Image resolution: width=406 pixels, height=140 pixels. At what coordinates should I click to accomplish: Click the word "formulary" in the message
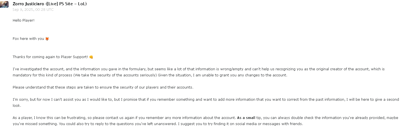[121, 69]
